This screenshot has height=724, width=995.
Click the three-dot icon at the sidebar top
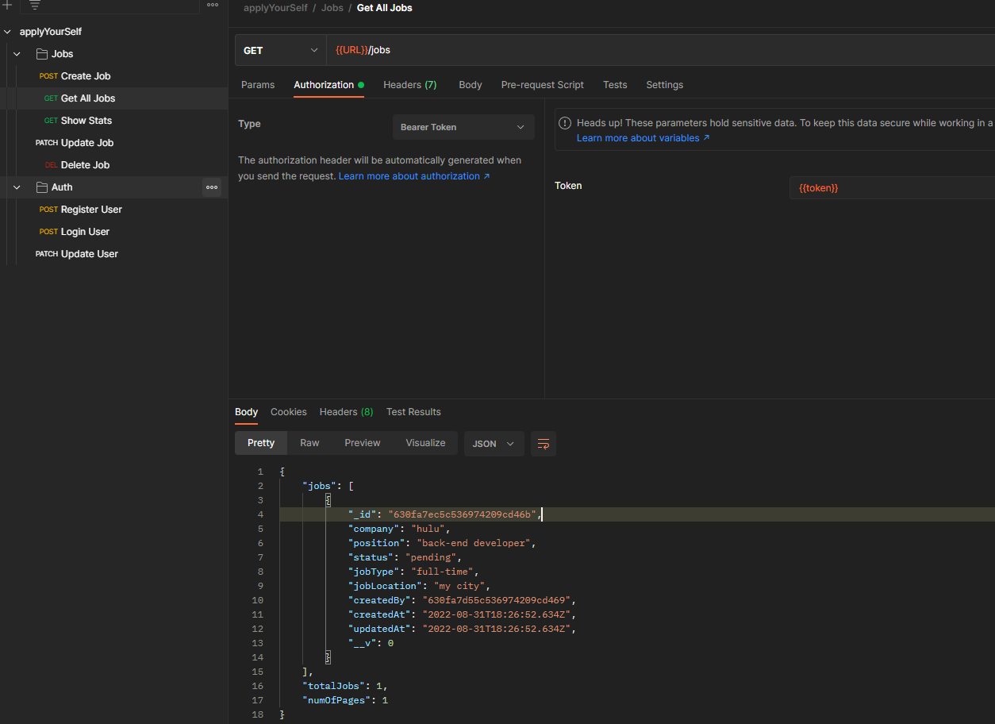212,6
